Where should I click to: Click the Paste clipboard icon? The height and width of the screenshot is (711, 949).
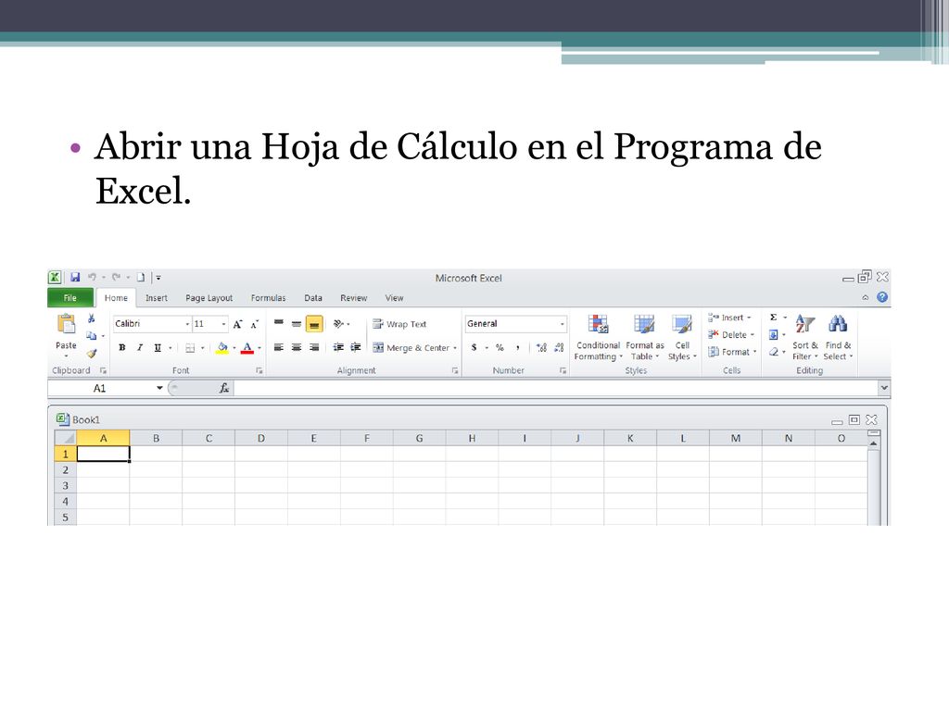[x=66, y=324]
